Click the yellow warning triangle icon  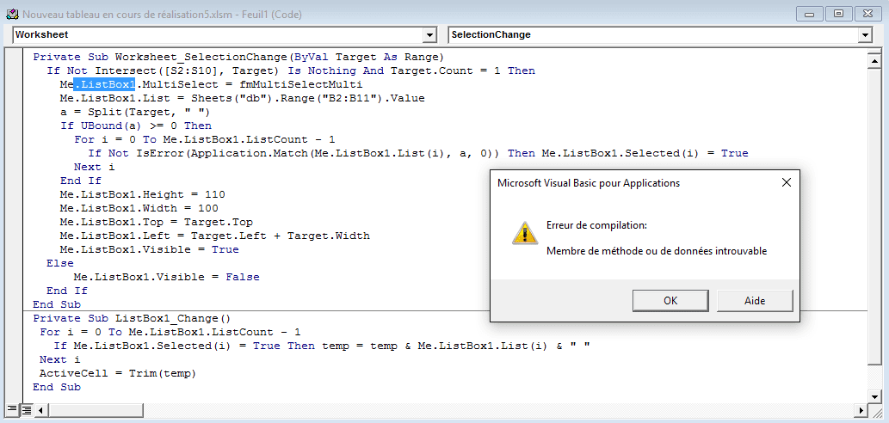tap(524, 232)
